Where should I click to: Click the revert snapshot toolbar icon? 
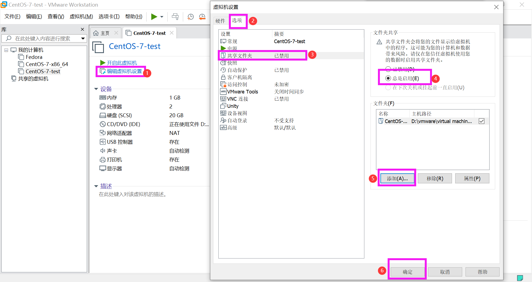(x=202, y=17)
